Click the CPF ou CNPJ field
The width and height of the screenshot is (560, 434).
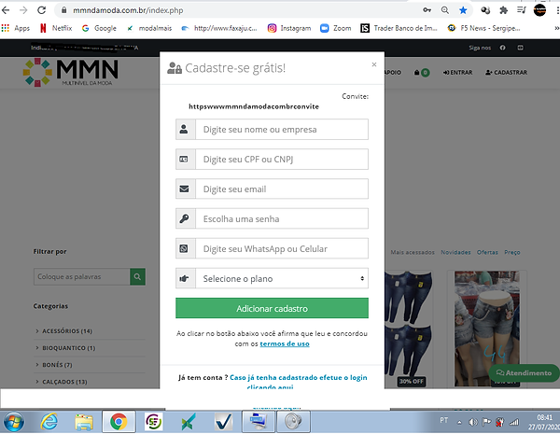click(282, 160)
